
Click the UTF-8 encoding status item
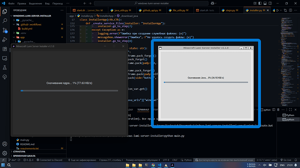click(166, 160)
